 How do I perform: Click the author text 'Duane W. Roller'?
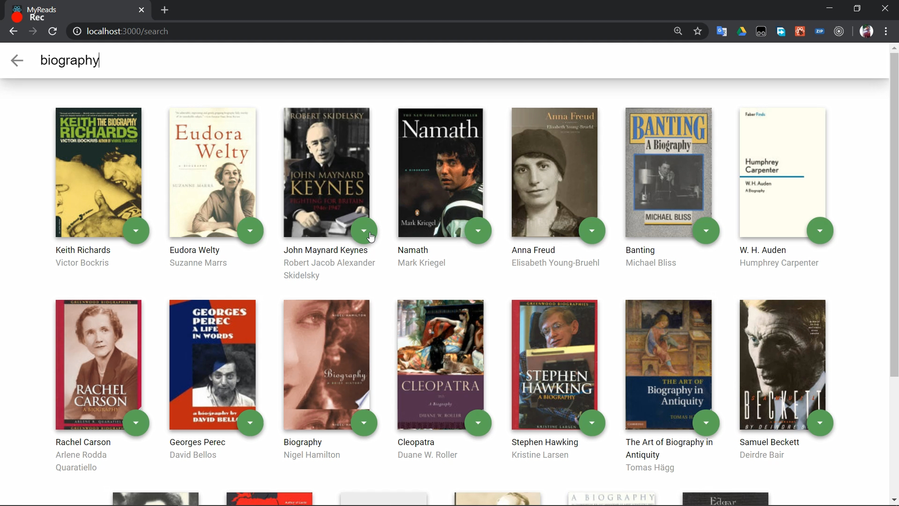click(427, 455)
